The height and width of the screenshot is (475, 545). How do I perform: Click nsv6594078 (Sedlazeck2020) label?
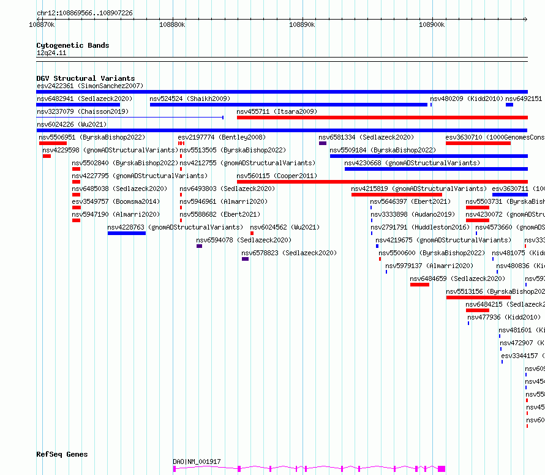[x=244, y=240]
